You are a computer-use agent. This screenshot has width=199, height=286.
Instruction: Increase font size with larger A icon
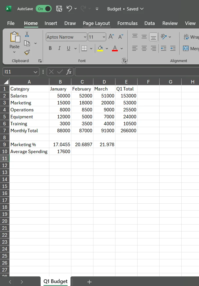click(x=111, y=37)
